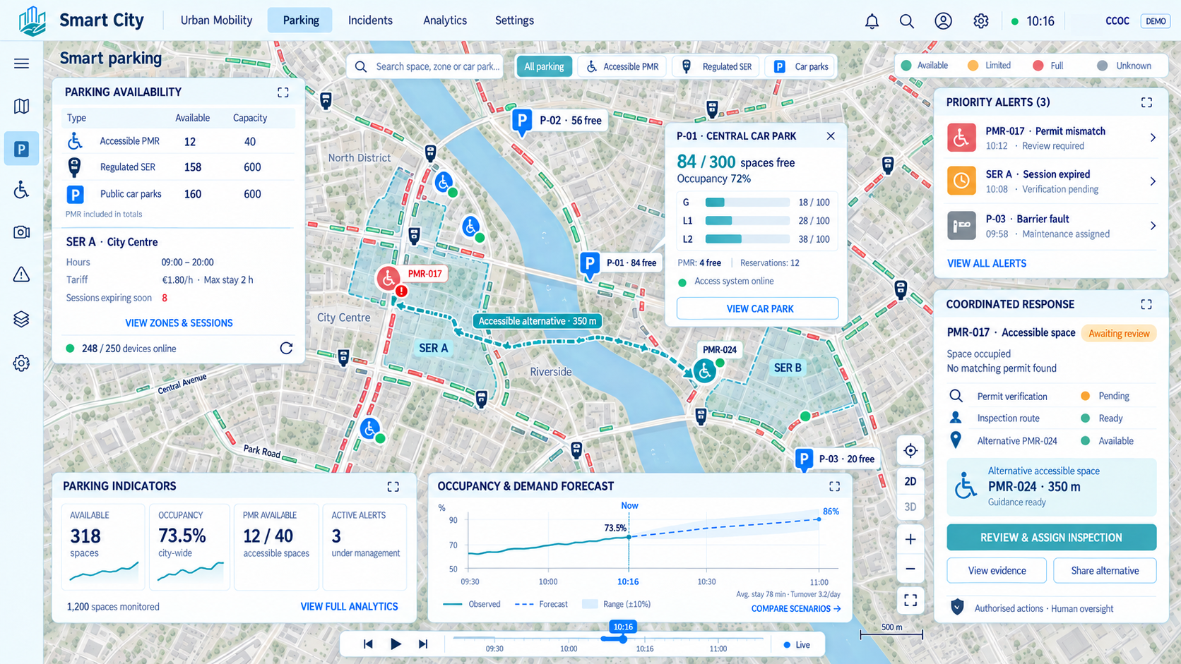Click the search magnifier in the top bar
Image resolution: width=1181 pixels, height=664 pixels.
point(907,21)
